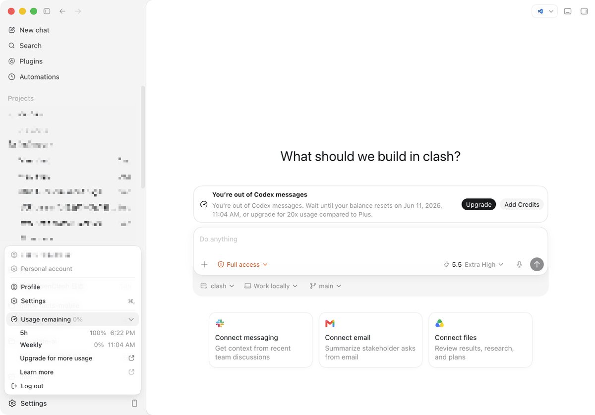Click the Weekly usage row

point(77,345)
